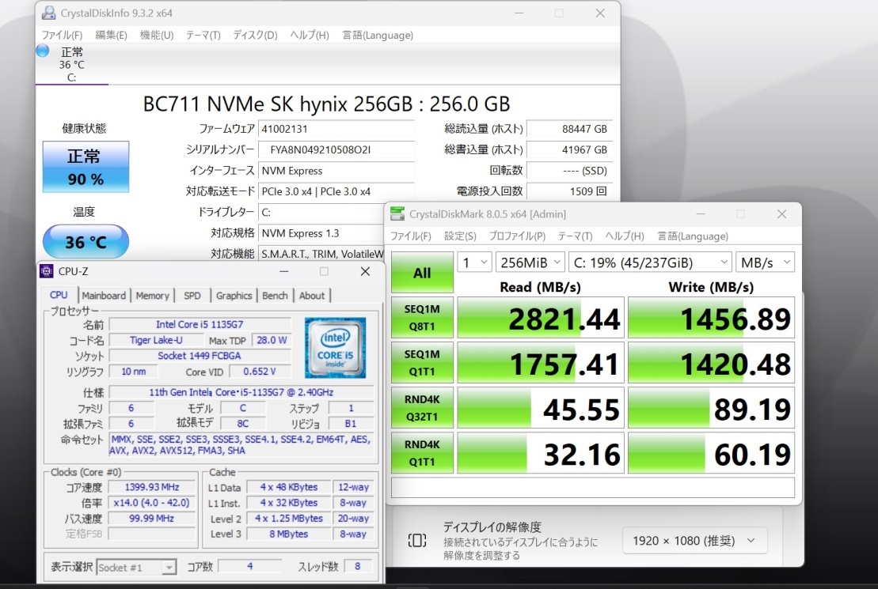878x589 pixels.
Task: Select the C: drive tab in CrystalDiskInfo
Action: click(72, 64)
